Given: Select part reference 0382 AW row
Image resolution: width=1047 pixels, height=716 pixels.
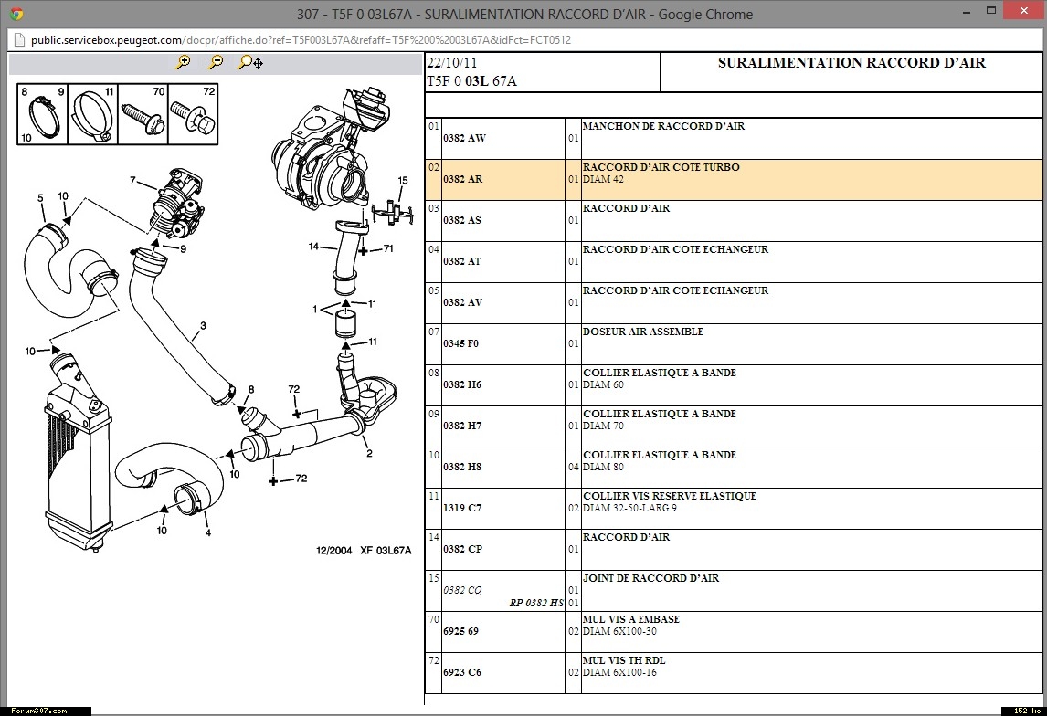Looking at the screenshot, I should 464,139.
